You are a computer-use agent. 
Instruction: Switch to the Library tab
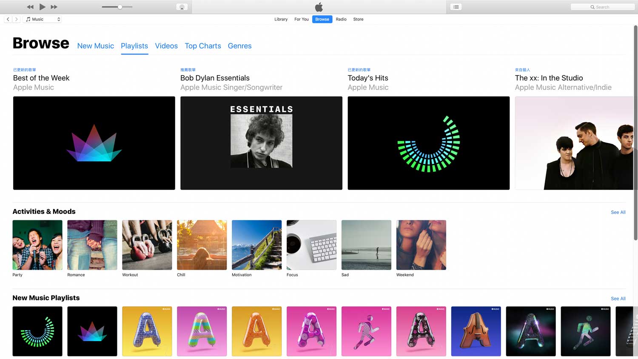click(281, 19)
